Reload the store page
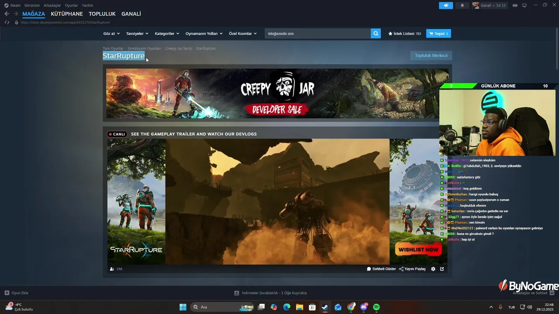 click(x=7, y=22)
